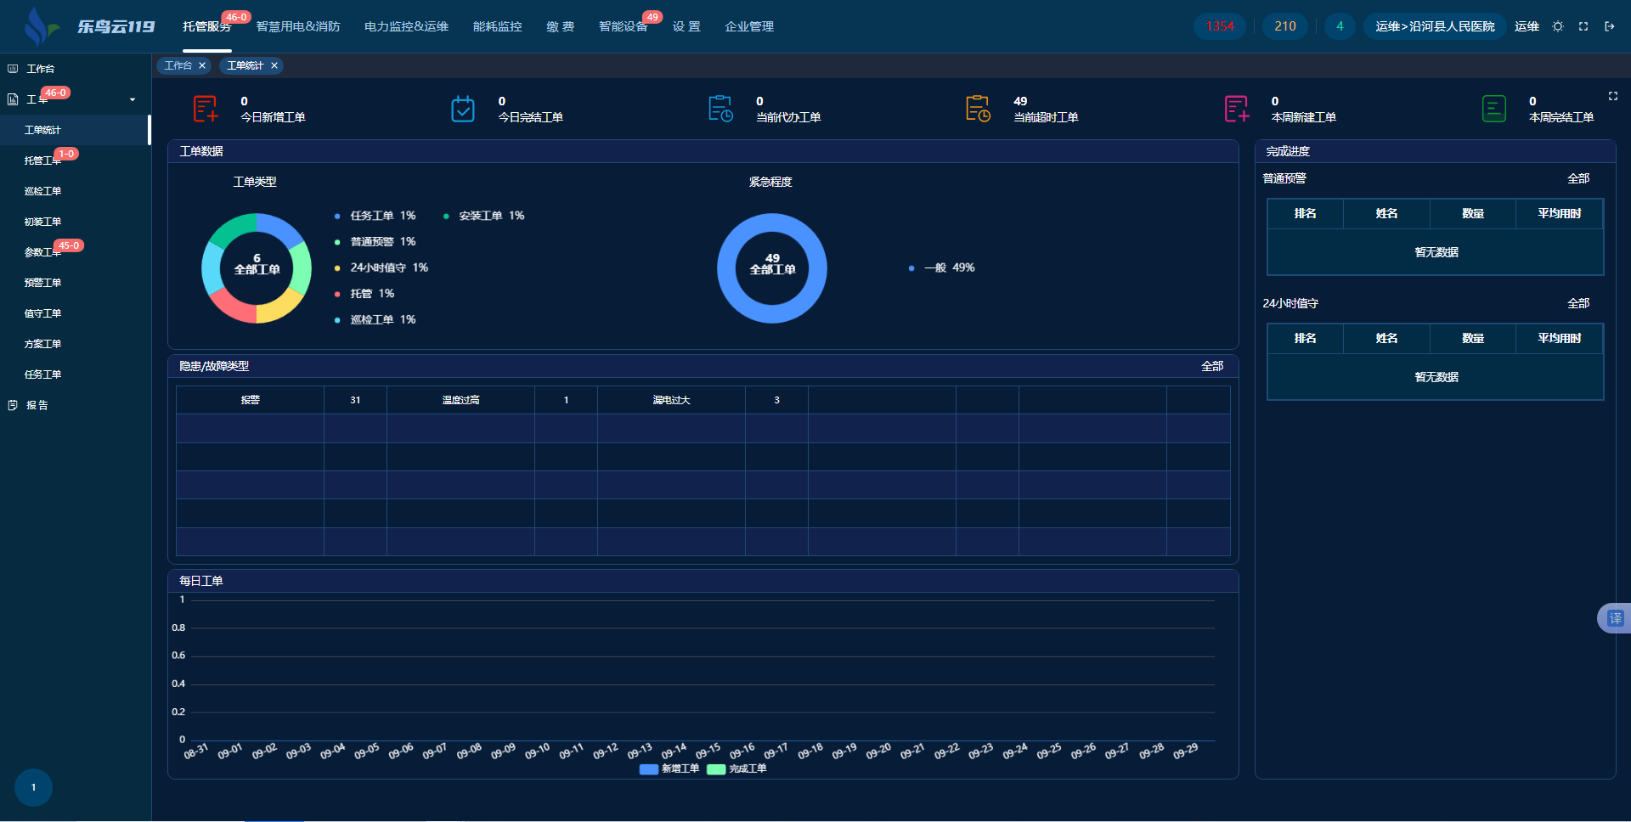Click the 今日新增工单 red document icon
The image size is (1631, 822).
206,109
